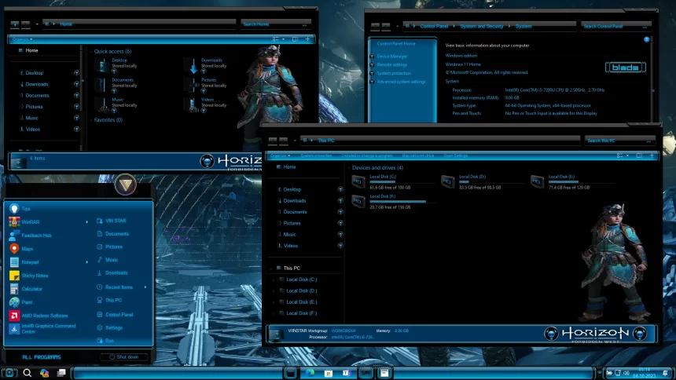Start AMD Radeon Software
Image resolution: width=676 pixels, height=380 pixels.
pyautogui.click(x=39, y=316)
